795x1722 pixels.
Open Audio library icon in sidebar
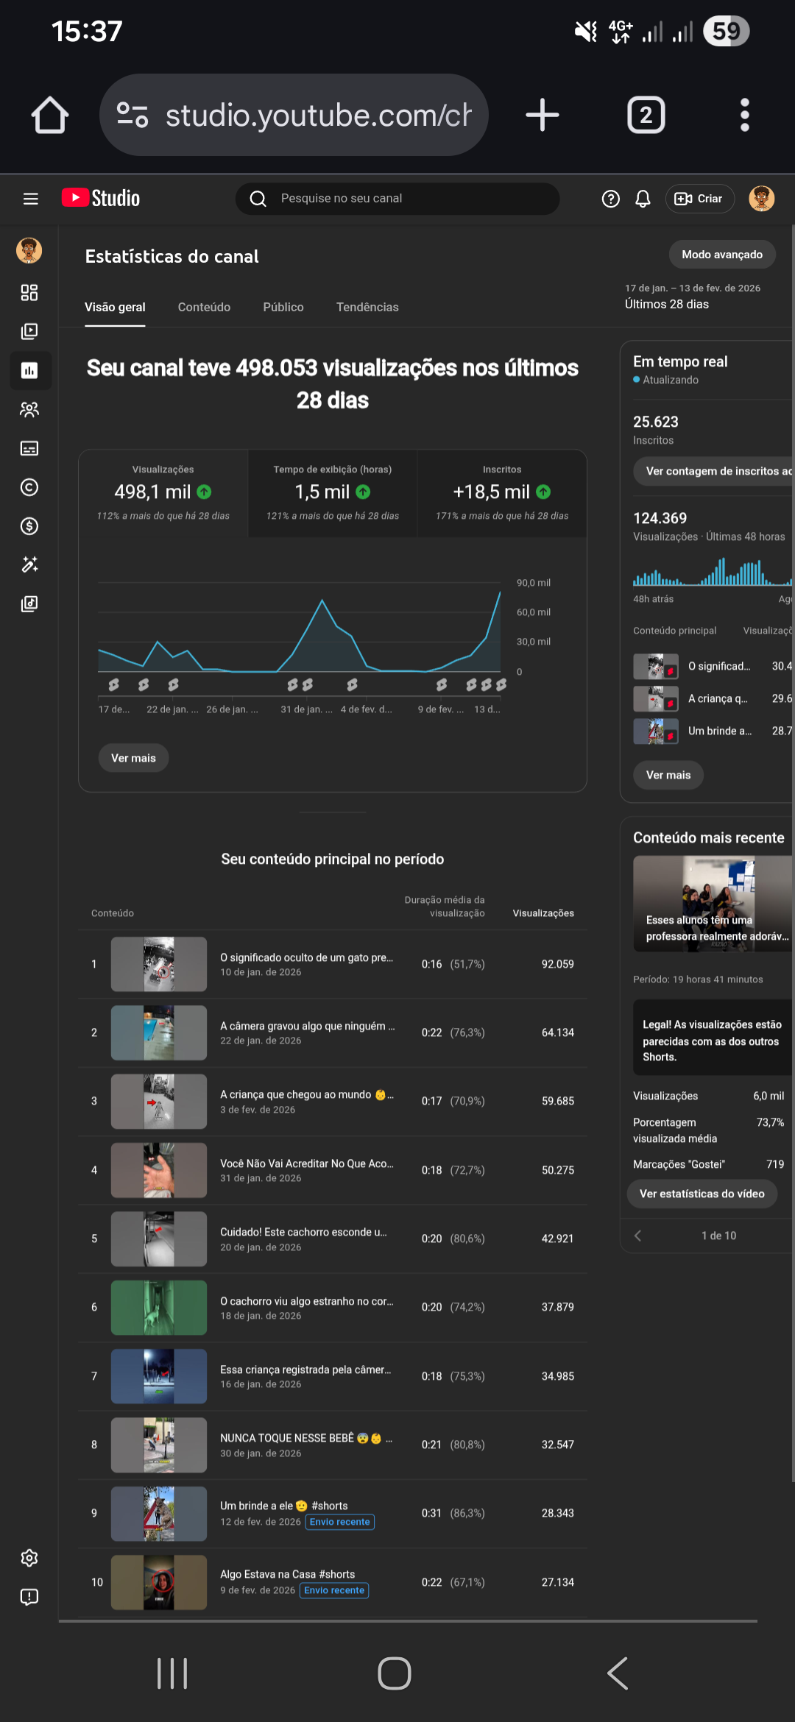click(29, 603)
